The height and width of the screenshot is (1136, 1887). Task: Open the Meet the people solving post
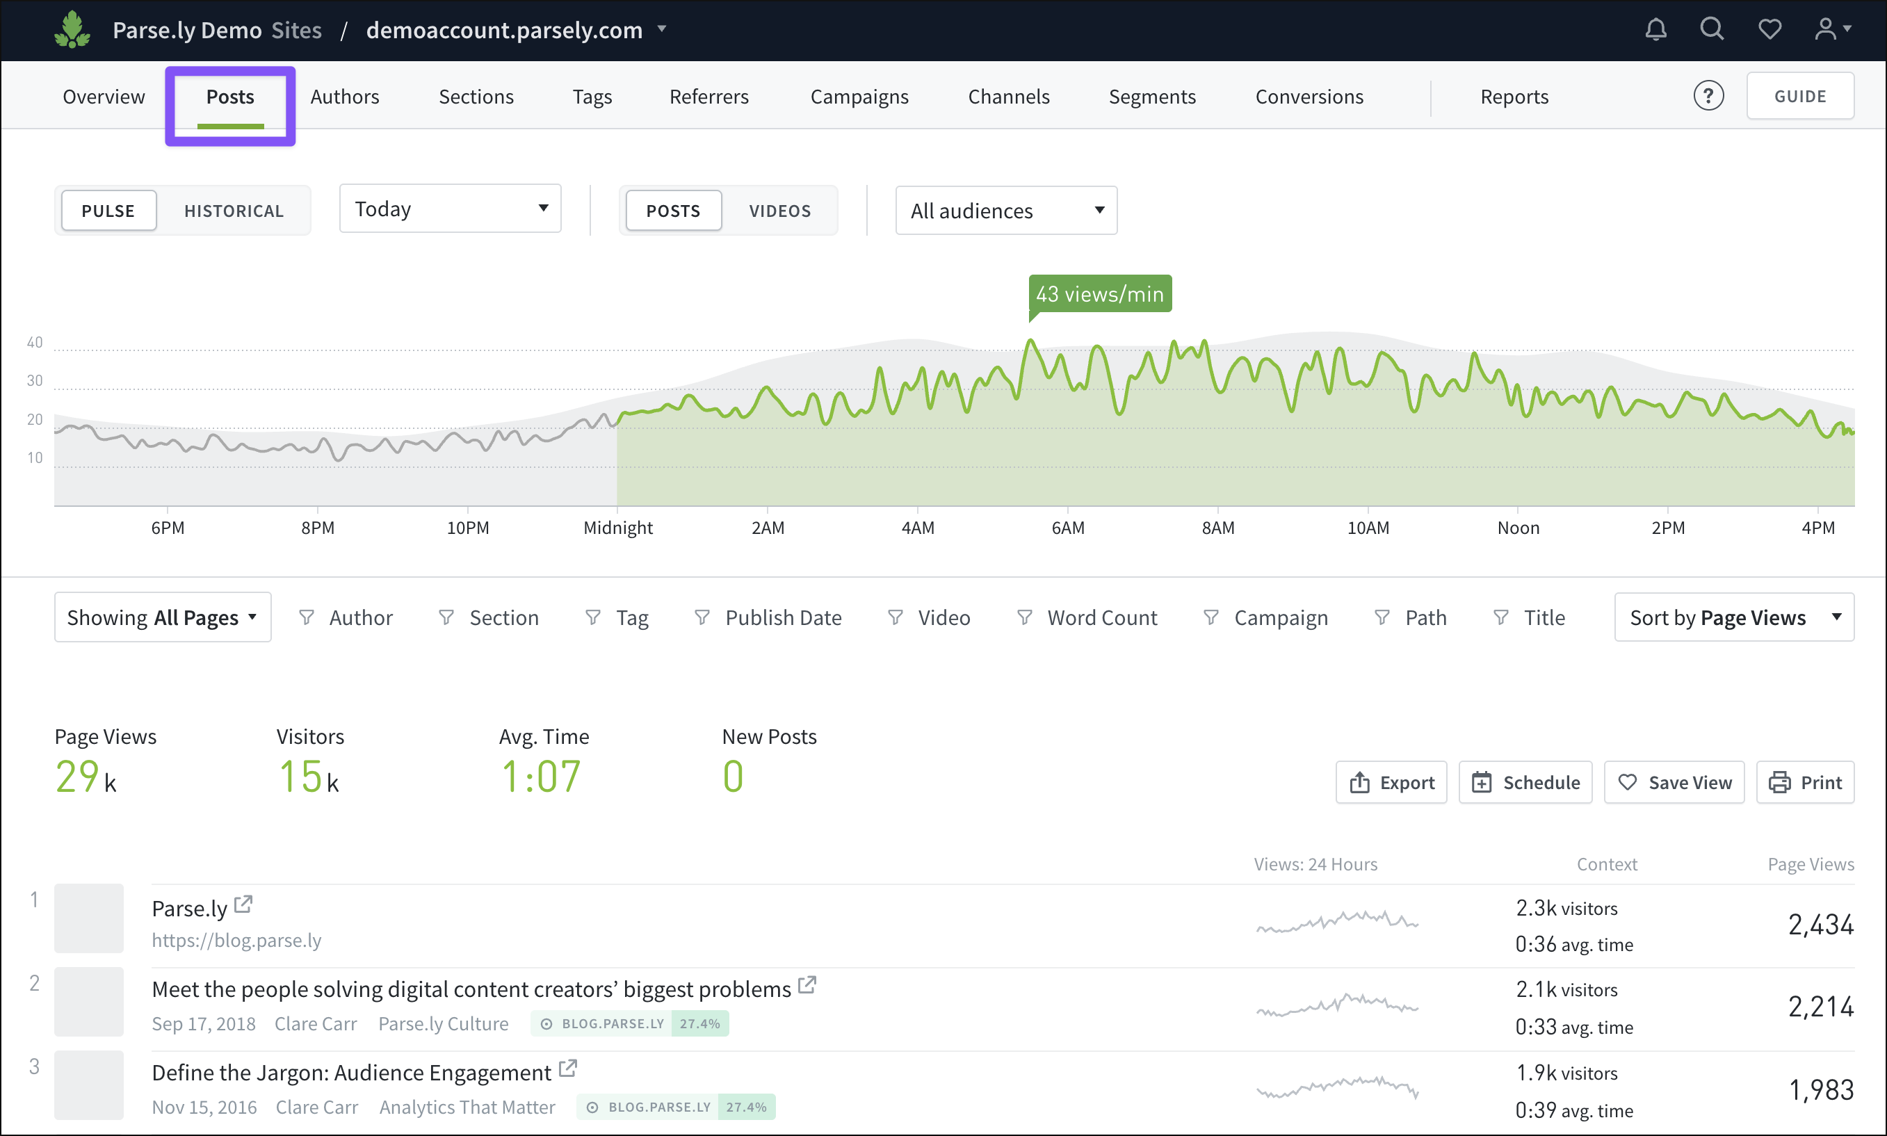point(471,989)
